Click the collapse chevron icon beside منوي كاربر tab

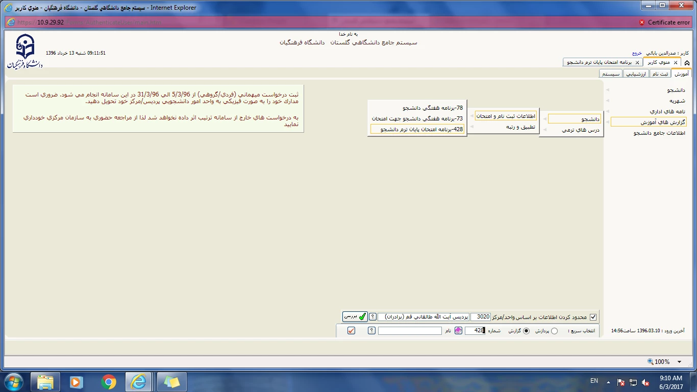click(687, 63)
